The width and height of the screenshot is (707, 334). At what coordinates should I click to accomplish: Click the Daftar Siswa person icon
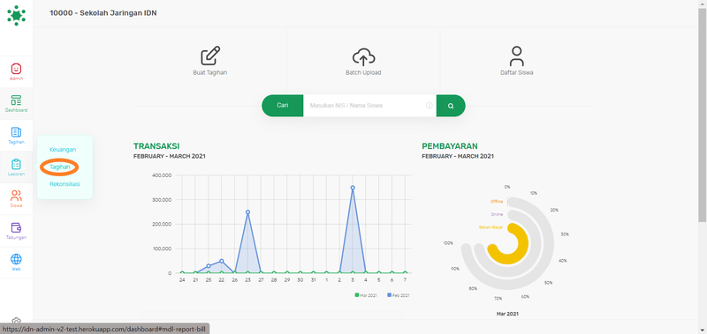tap(517, 56)
